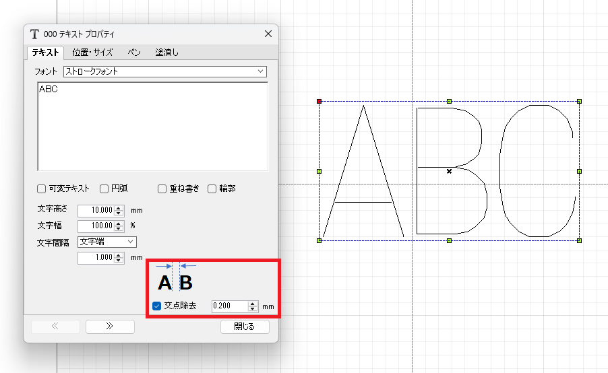Click the top-right selection handle of ABC
608x373 pixels.
click(579, 102)
